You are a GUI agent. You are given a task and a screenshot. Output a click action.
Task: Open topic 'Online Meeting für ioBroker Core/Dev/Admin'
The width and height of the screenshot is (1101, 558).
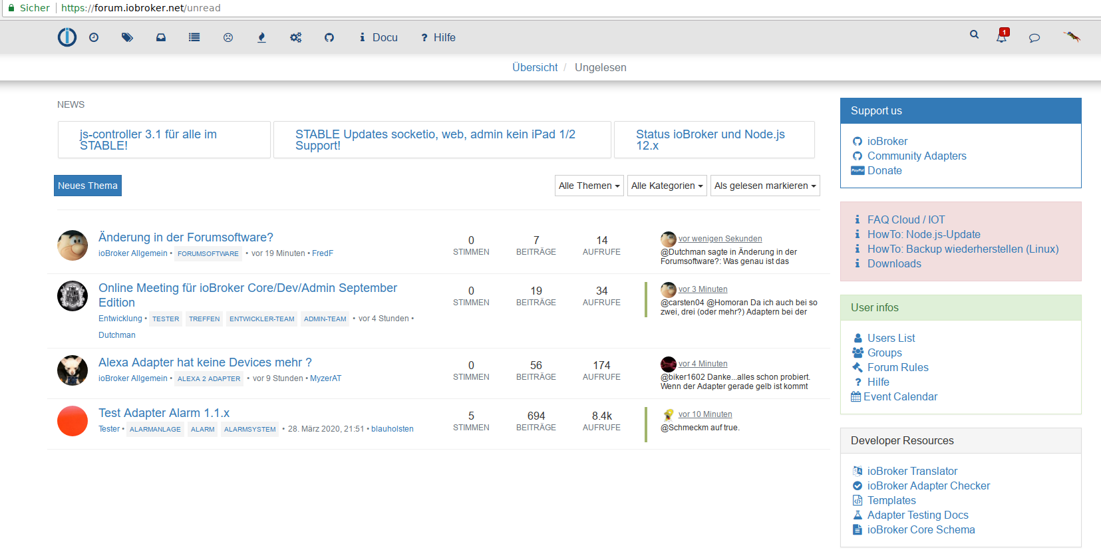coord(247,295)
